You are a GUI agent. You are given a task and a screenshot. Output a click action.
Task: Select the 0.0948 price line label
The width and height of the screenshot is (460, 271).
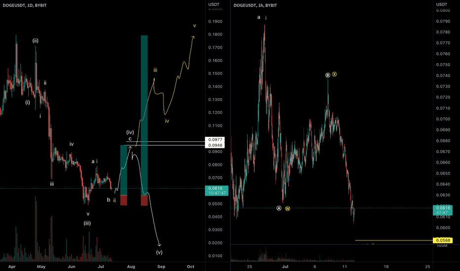(x=215, y=145)
